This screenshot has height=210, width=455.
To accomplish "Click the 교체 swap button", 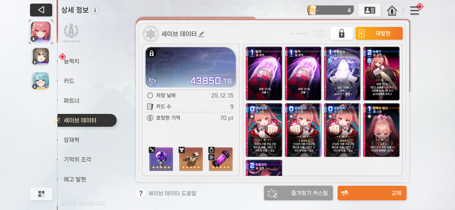I will (x=372, y=193).
